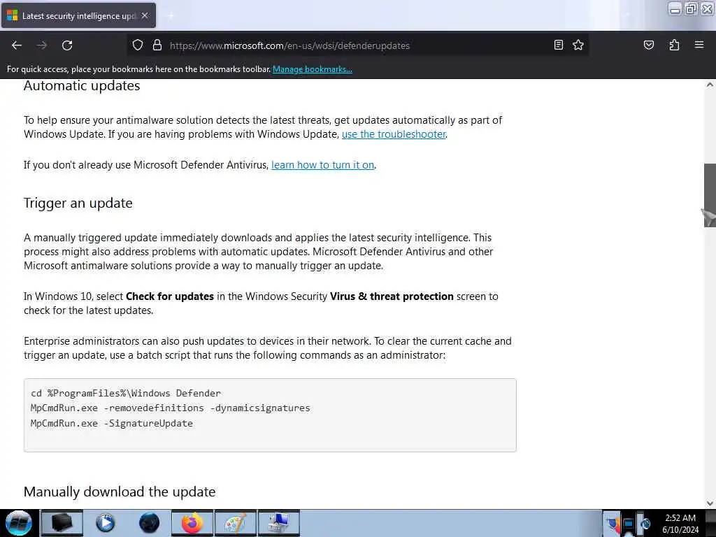Show site security info via padlock
716x537 pixels.
157,45
